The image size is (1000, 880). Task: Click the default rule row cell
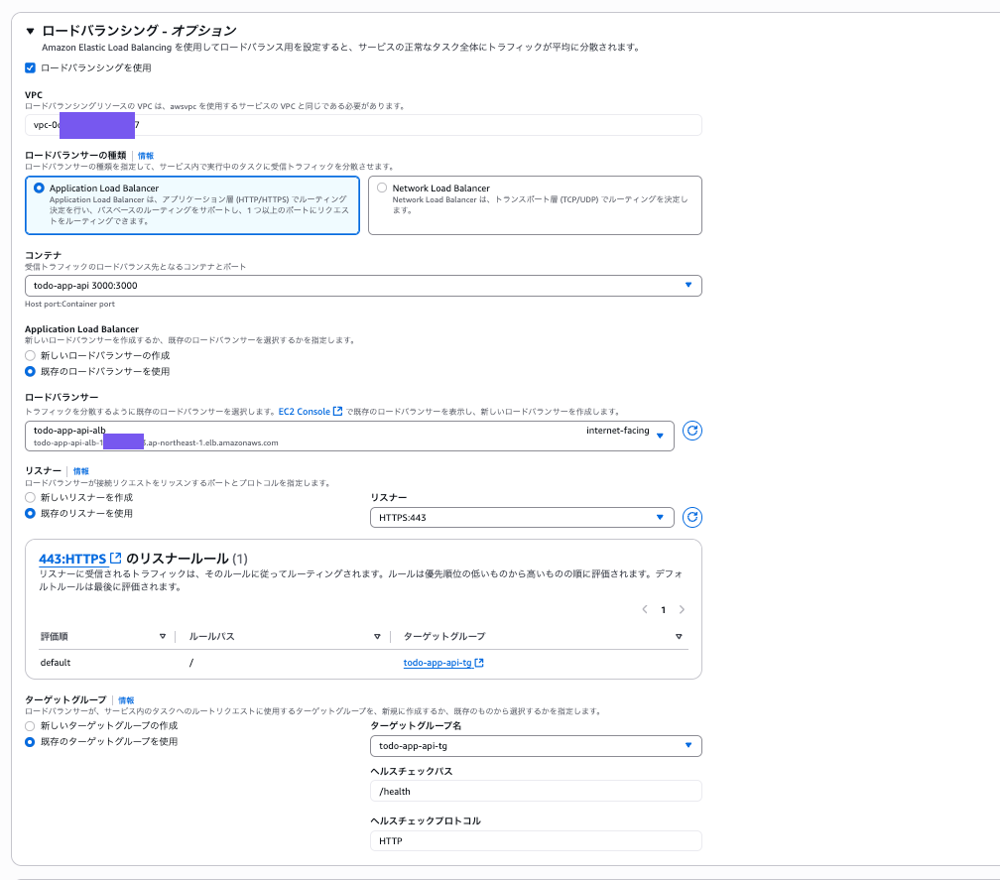[56, 663]
